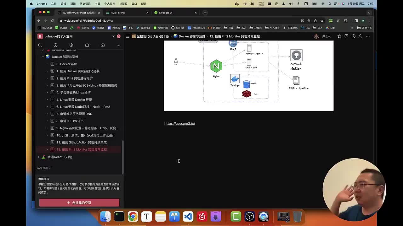Reload the page in Chrome
The height and width of the screenshot is (226, 403).
coord(52,21)
